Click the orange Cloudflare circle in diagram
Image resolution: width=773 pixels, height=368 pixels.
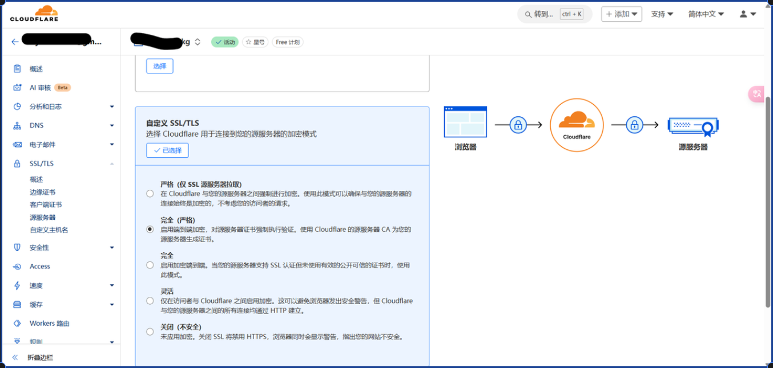click(x=577, y=125)
